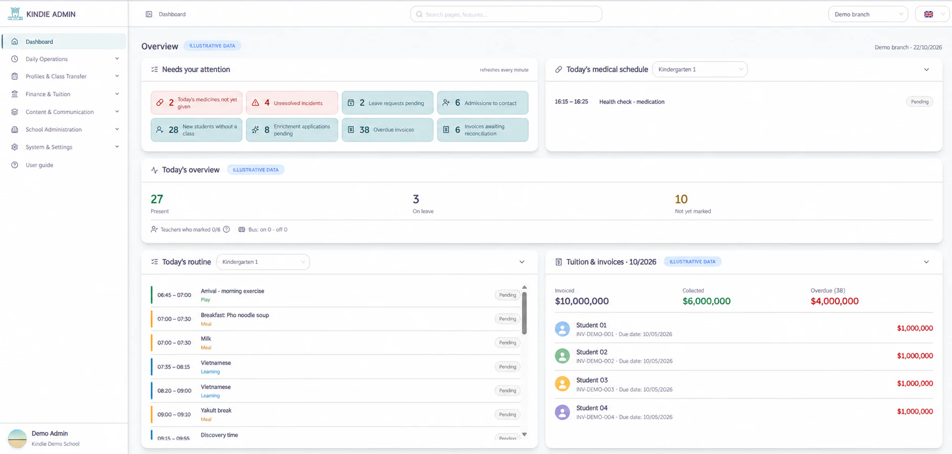Expand the Finance & Tuition chevron
Viewport: 952px width, 454px height.
(x=117, y=94)
